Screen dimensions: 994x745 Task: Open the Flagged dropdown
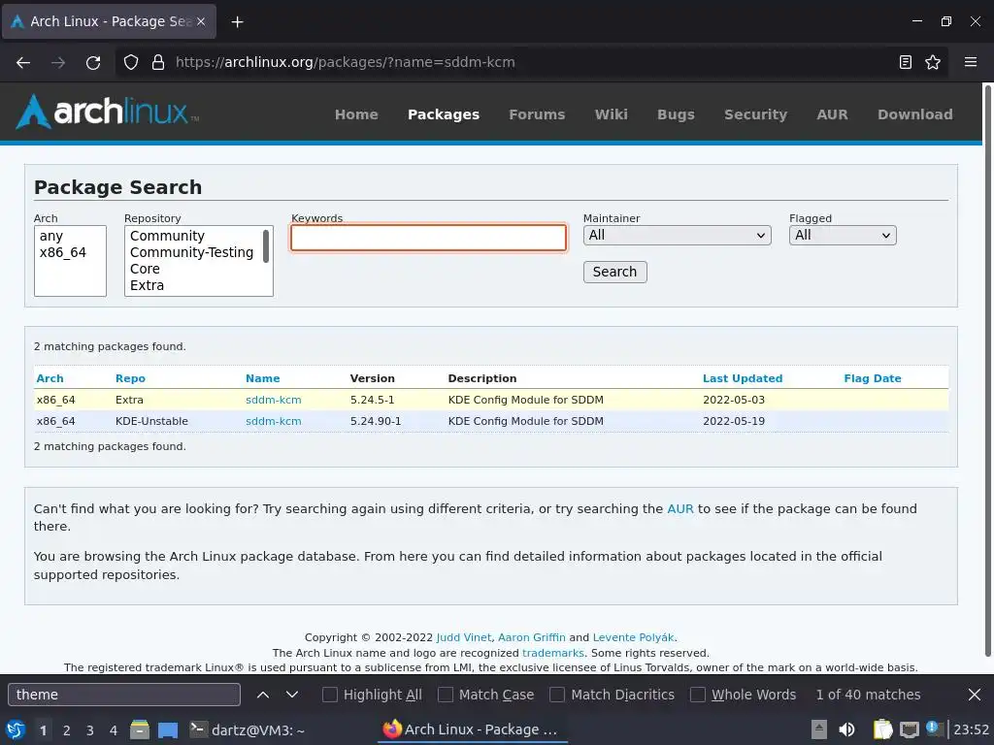843,235
